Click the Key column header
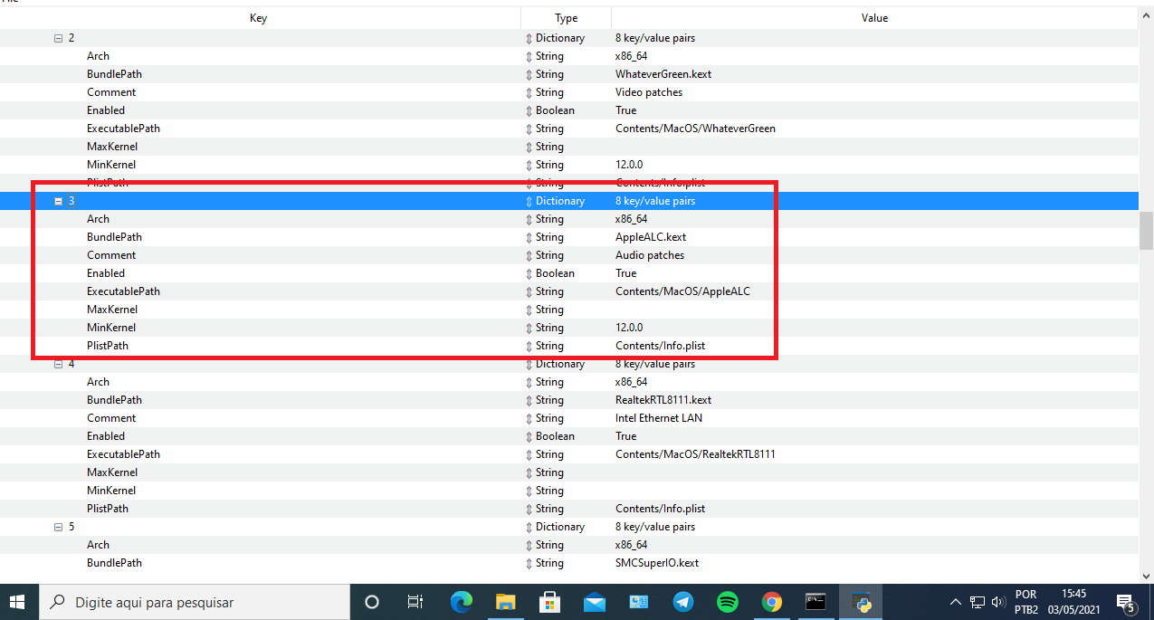This screenshot has width=1154, height=620. (x=260, y=18)
